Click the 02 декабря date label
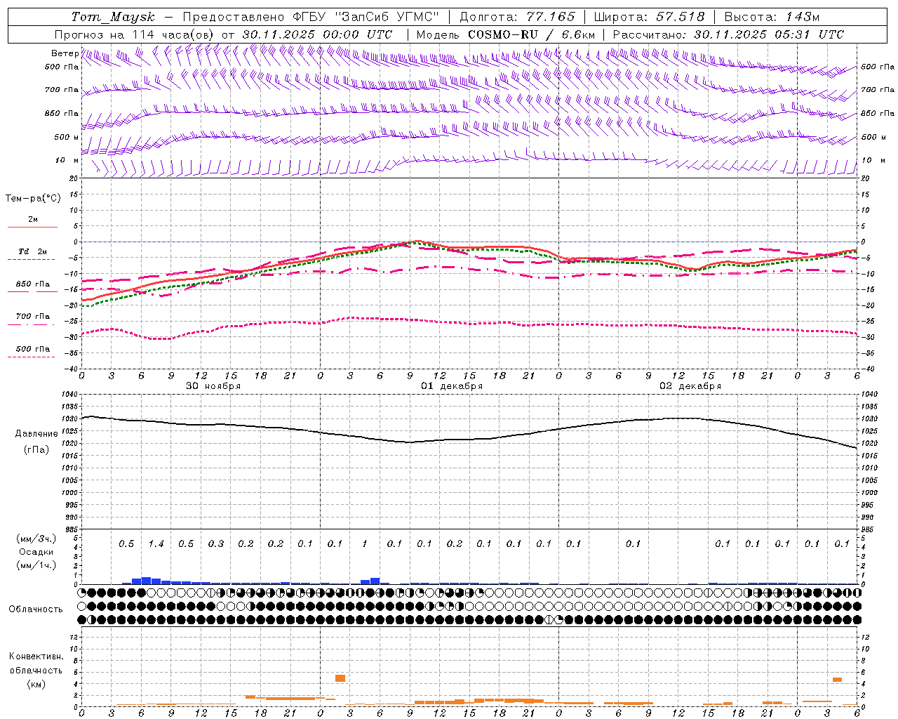Screen dimensions: 898x719 click(x=690, y=386)
